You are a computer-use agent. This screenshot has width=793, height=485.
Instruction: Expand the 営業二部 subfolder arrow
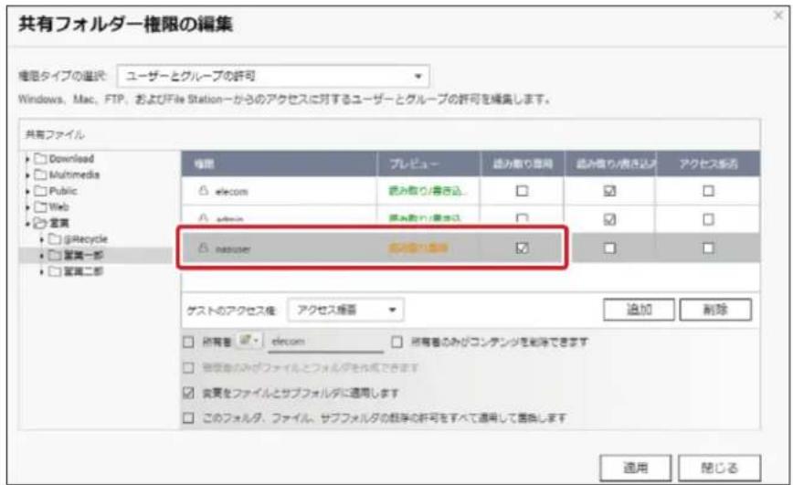tap(42, 272)
